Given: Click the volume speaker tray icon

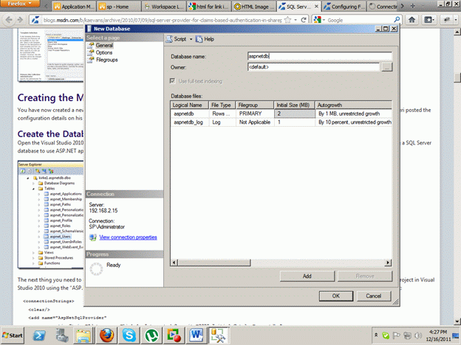Looking at the screenshot, I should click(418, 335).
